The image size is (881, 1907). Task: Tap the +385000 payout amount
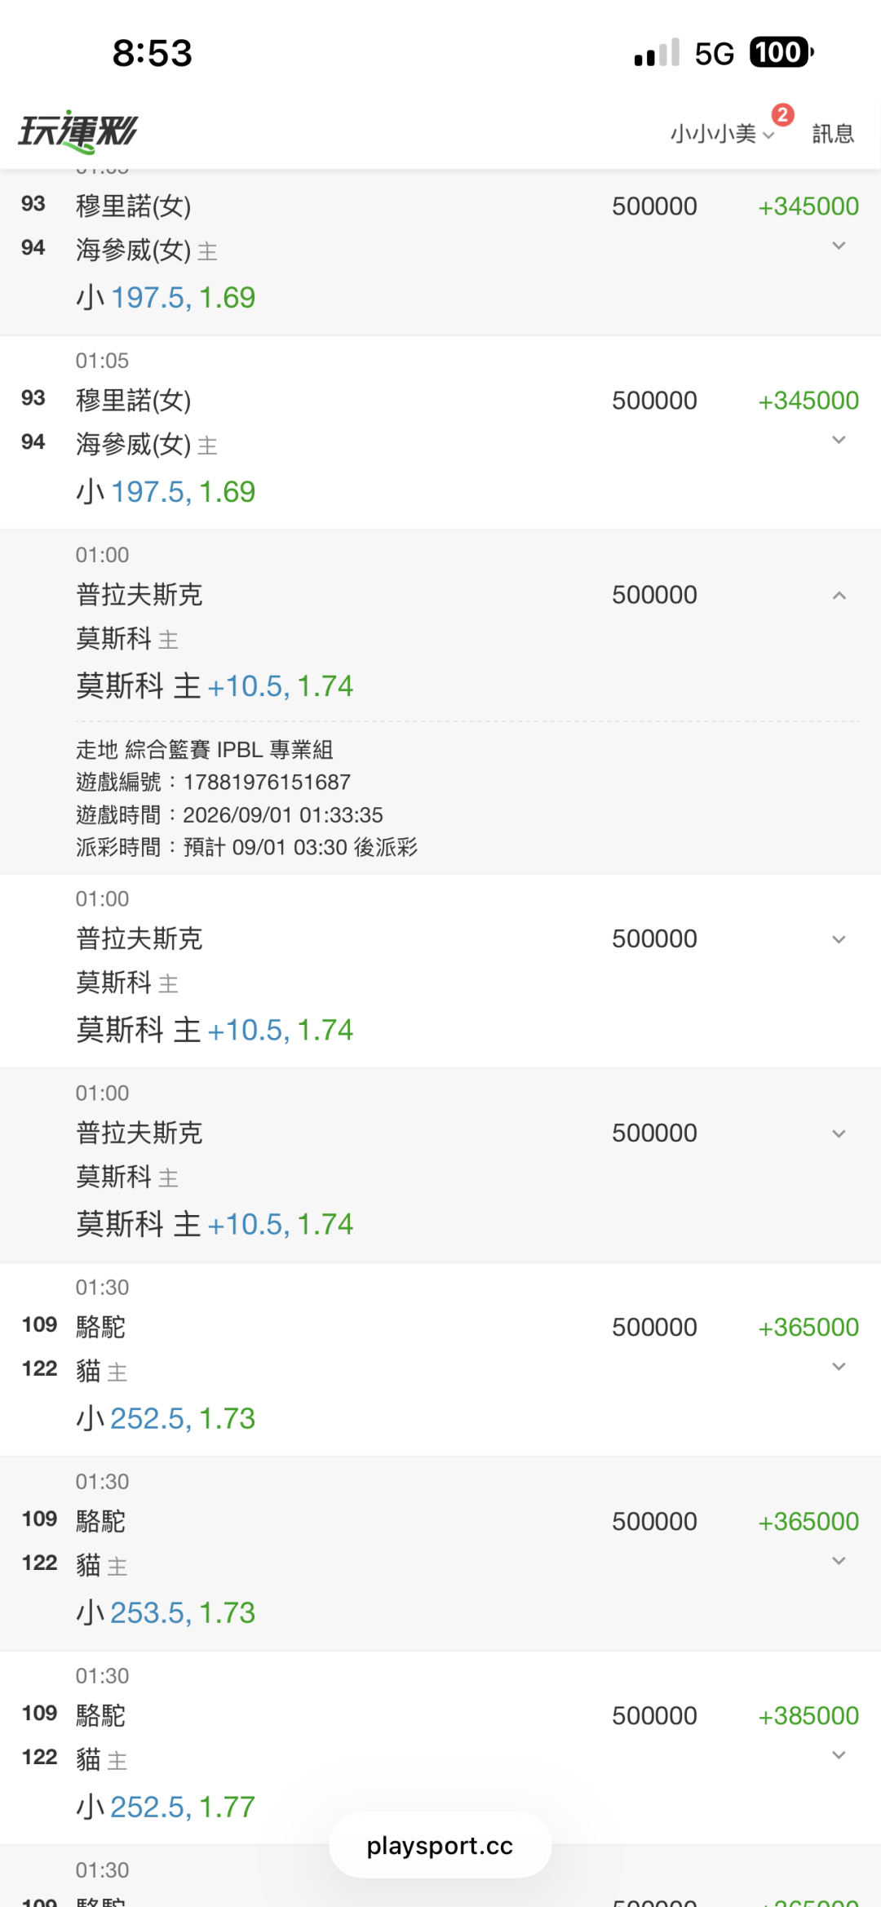pyautogui.click(x=808, y=1716)
